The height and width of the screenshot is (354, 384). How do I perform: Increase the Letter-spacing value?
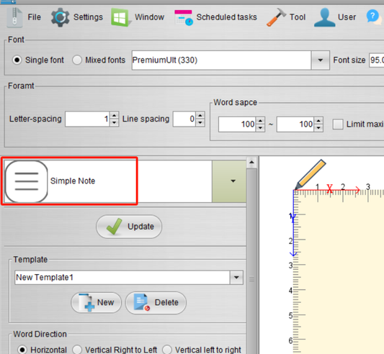[114, 115]
